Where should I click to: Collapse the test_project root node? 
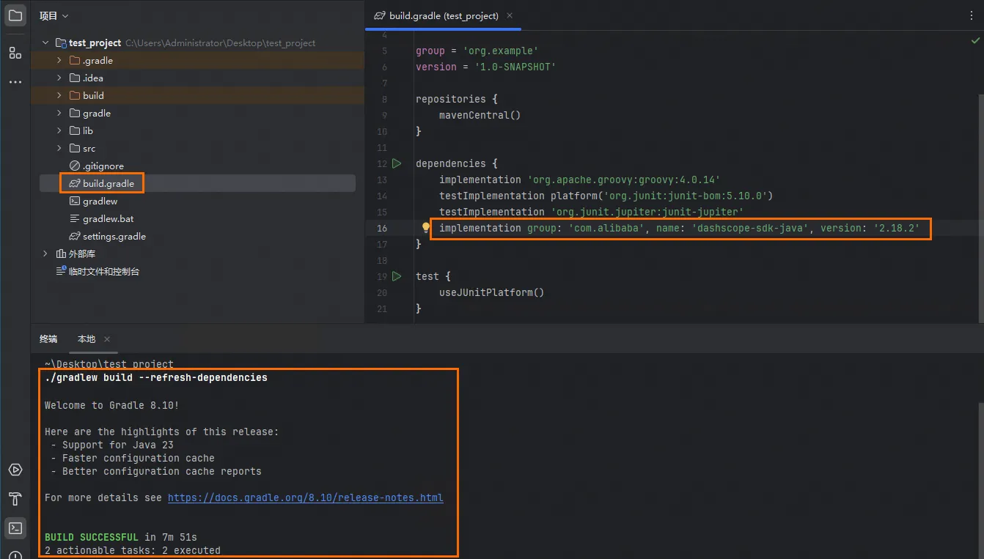click(x=45, y=42)
